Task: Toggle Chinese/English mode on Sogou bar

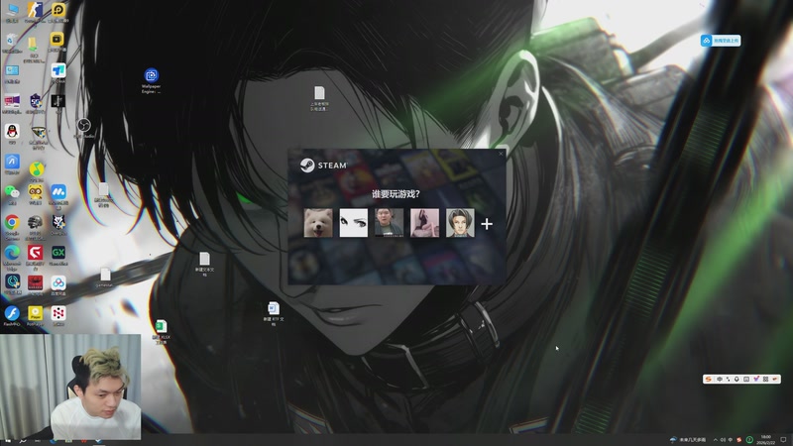Action: 720,379
